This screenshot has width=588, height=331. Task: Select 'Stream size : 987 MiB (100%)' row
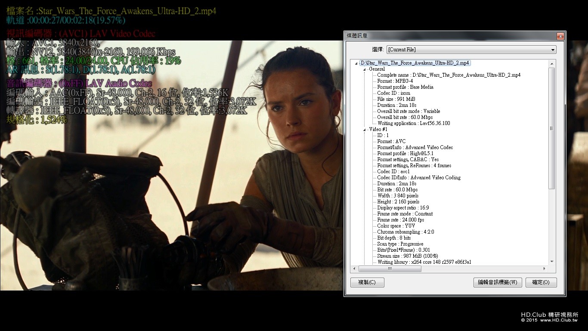407,256
